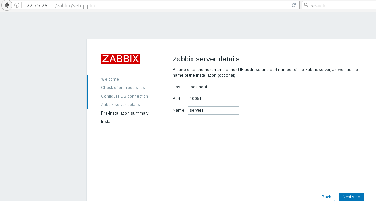Select Zabbix server details step

pos(120,105)
